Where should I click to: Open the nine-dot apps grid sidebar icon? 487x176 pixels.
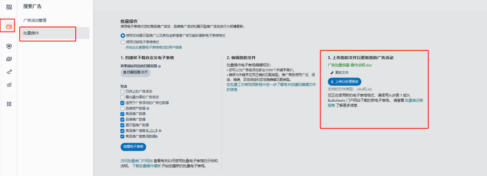9,104
